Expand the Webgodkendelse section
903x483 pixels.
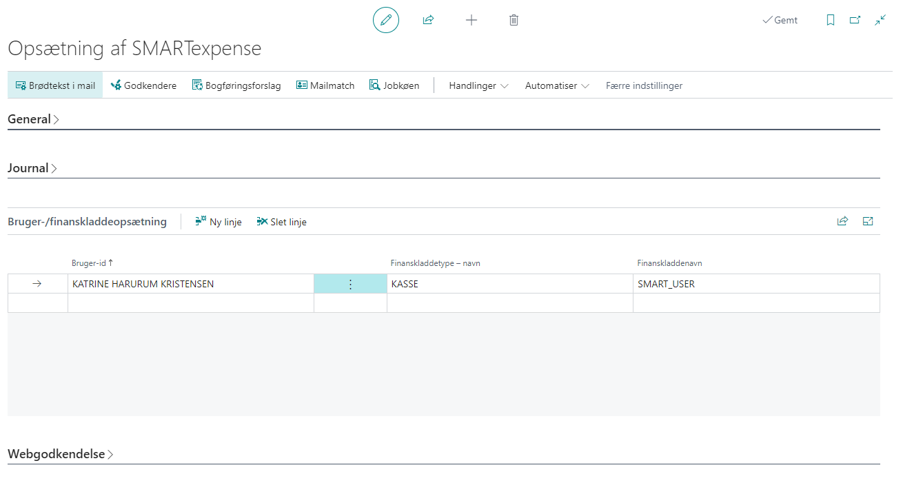click(60, 454)
